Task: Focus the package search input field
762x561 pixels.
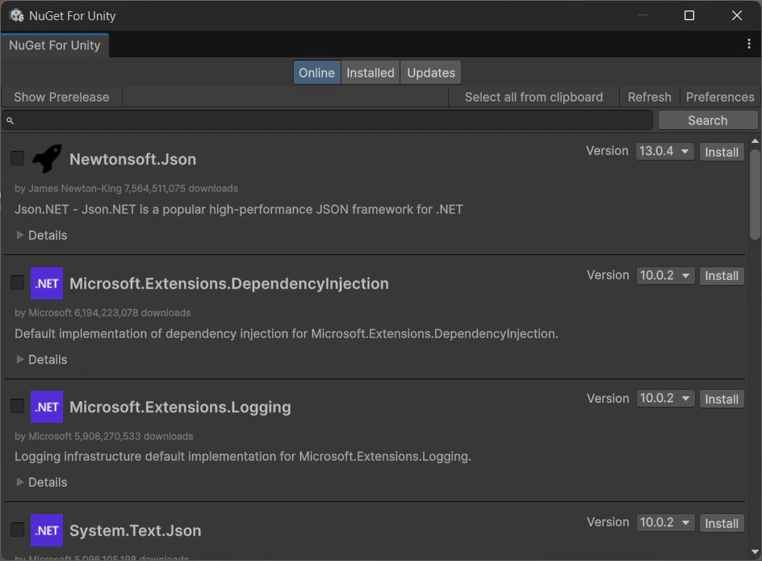Action: click(331, 120)
